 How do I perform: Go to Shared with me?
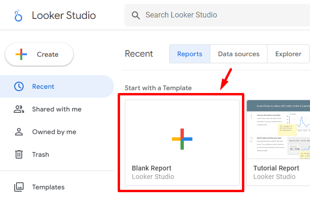[x=57, y=109]
